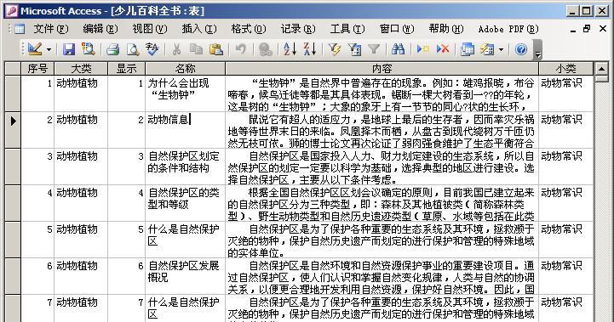
Task: Click the Find binoculars icon
Action: pyautogui.click(x=398, y=49)
